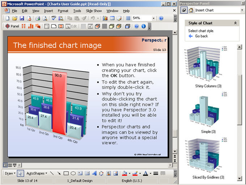This screenshot has height=185, width=246.
Task: Click the Save floppy disk icon
Action: coord(22,18)
